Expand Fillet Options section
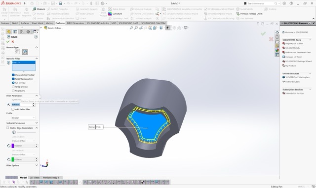 [x=37, y=165]
